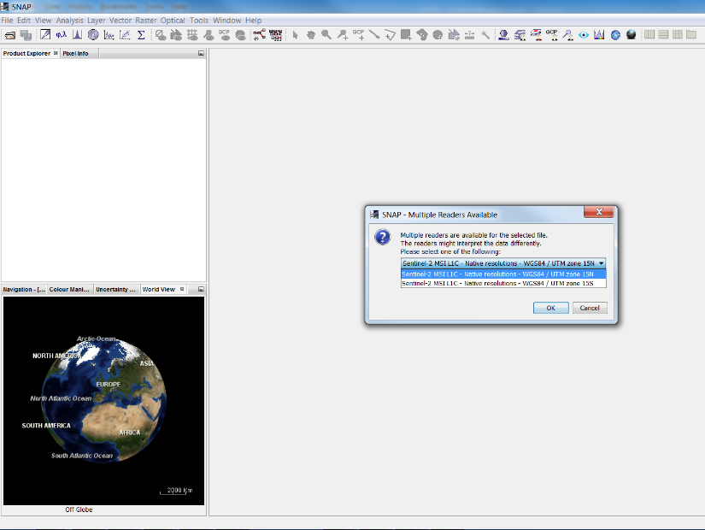Click the Geo-Coding phi-lambda icon

tap(62, 35)
